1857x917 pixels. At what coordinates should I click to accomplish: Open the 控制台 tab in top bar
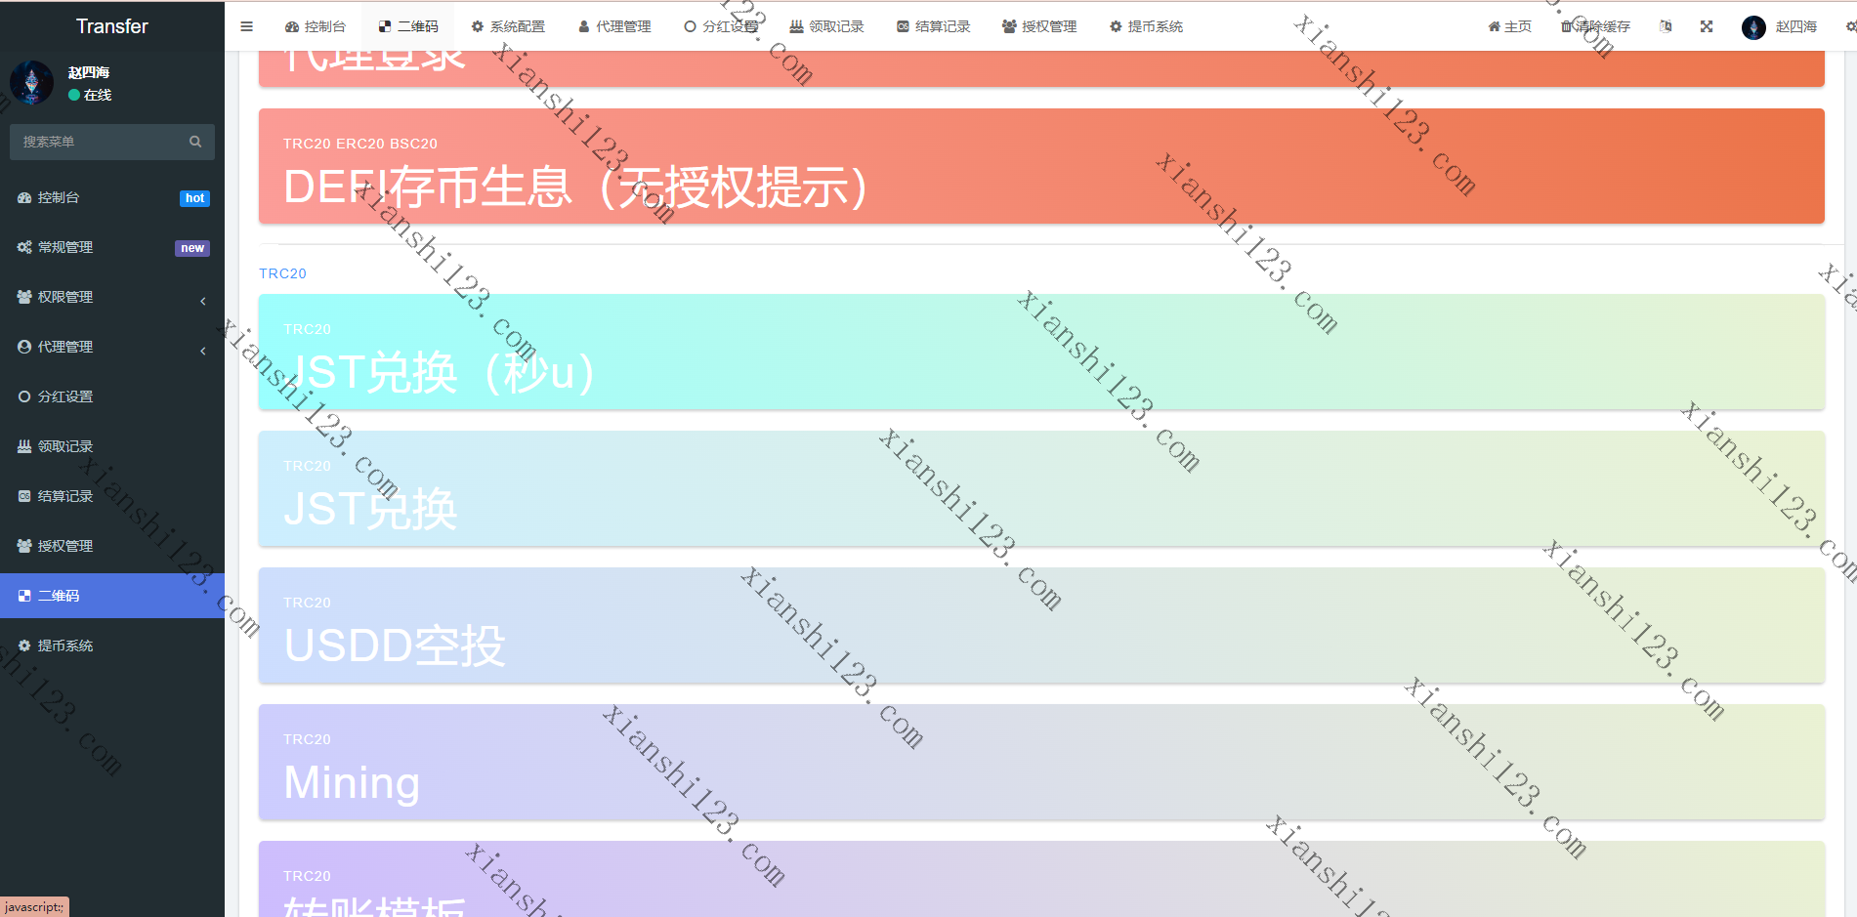point(316,26)
